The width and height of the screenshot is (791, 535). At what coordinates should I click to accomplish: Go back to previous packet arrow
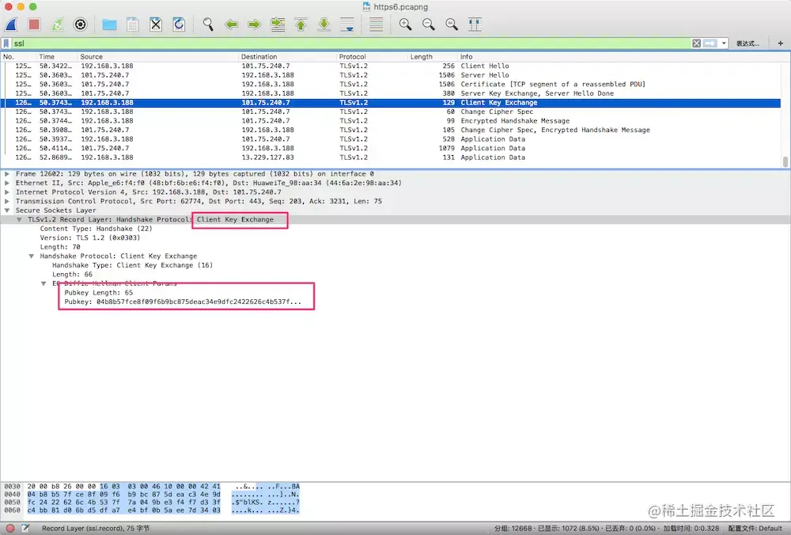[x=231, y=25]
